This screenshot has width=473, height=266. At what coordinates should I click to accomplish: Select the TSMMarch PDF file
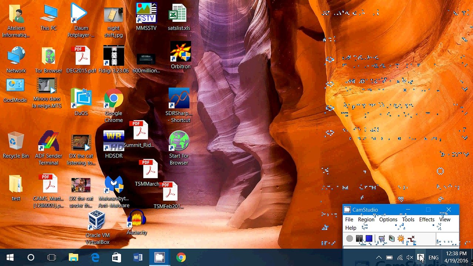[149, 173]
